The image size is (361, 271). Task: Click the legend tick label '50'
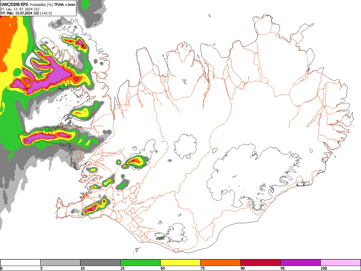click(x=163, y=268)
